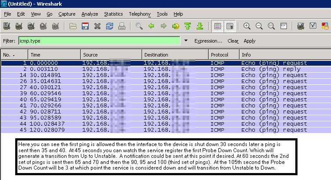Start a new live capture
The height and width of the screenshot is (180, 331).
(31, 26)
